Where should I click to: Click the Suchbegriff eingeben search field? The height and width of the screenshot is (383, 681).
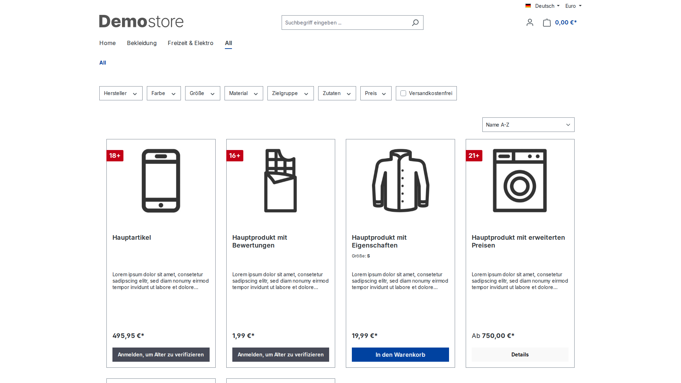346,23
